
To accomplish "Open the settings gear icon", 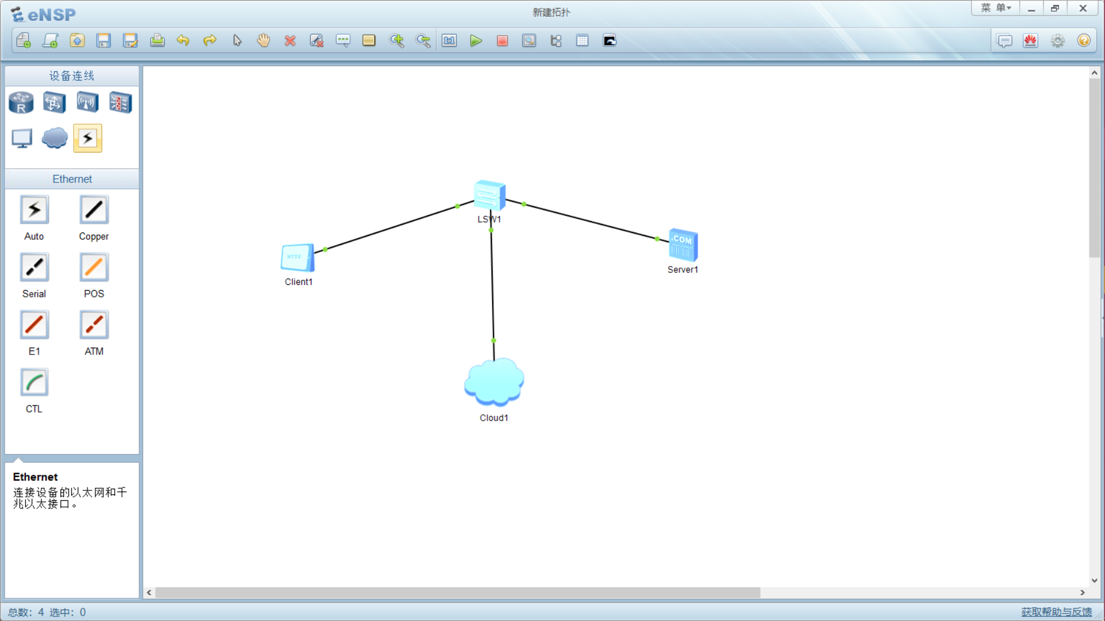I will 1058,41.
